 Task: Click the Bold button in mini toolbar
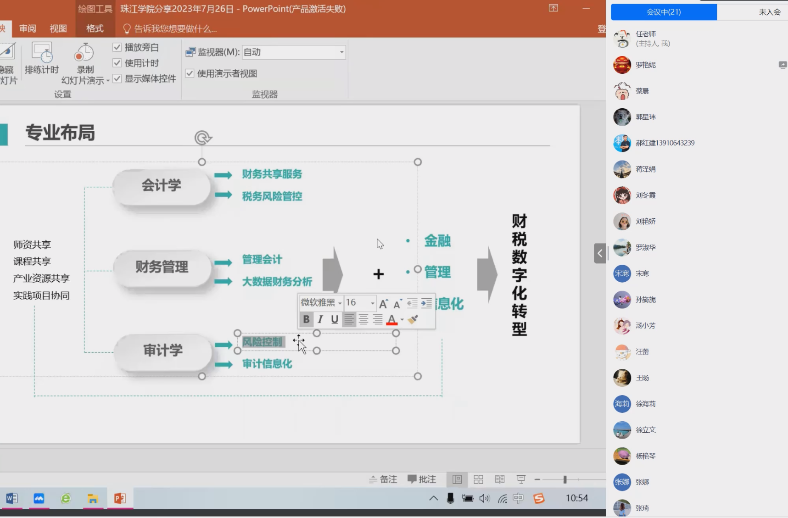coord(306,319)
